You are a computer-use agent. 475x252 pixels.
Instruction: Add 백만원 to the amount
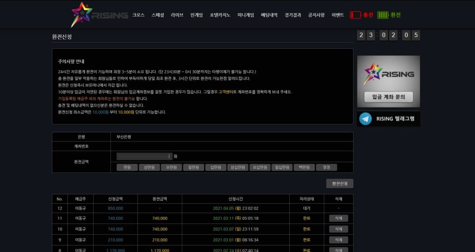[304, 167]
